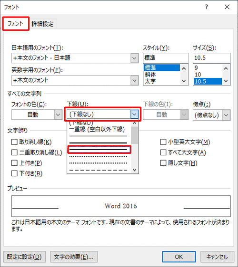
Task: Click the キャンセル button
Action: pyautogui.click(x=217, y=257)
